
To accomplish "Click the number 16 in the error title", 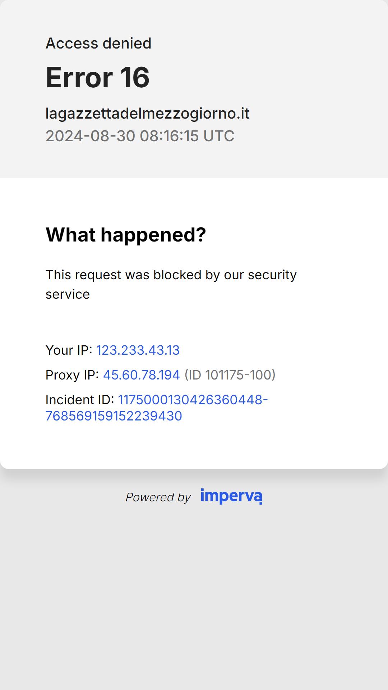I will [135, 77].
